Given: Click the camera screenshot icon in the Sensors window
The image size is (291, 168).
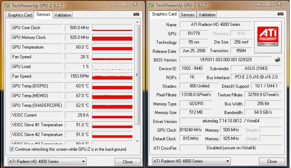Looking at the screenshot, I should pyautogui.click(x=136, y=14).
